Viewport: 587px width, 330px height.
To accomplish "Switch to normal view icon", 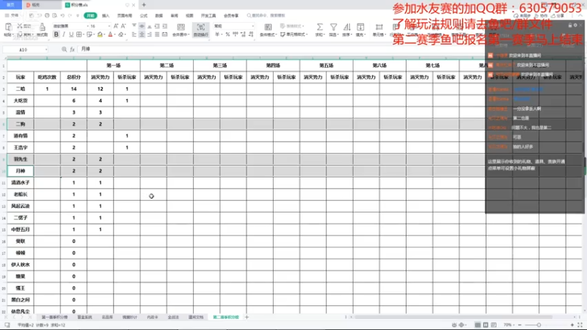I will click(478, 325).
